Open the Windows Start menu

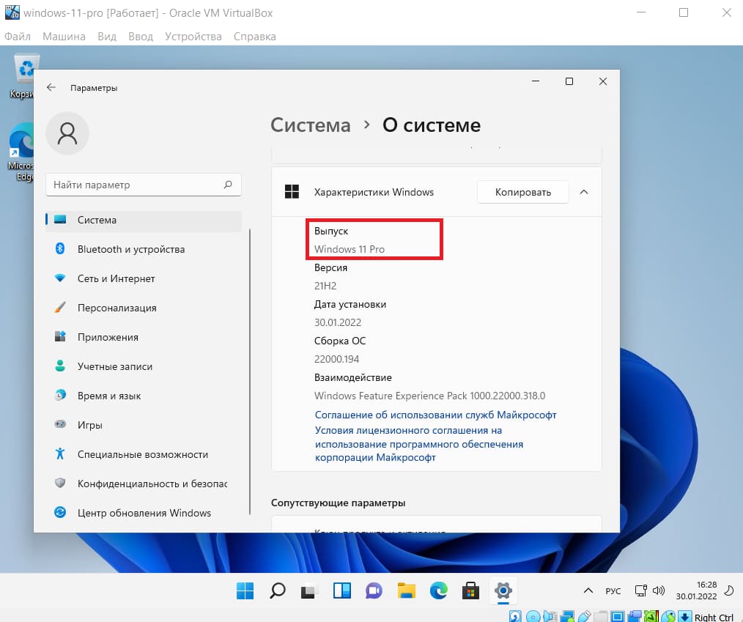point(245,590)
